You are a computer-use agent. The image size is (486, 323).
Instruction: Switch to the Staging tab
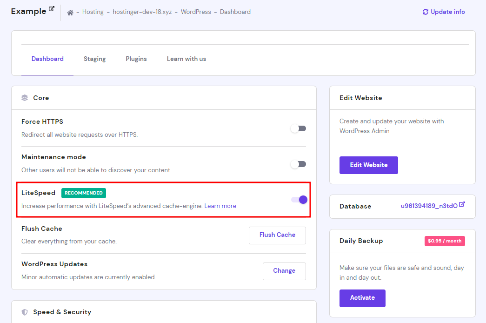click(x=94, y=59)
